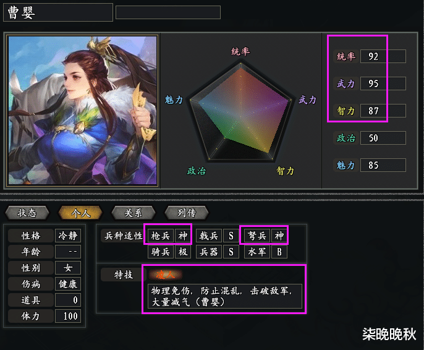
Task: Select the 性格 value 冷静
Action: (68, 236)
